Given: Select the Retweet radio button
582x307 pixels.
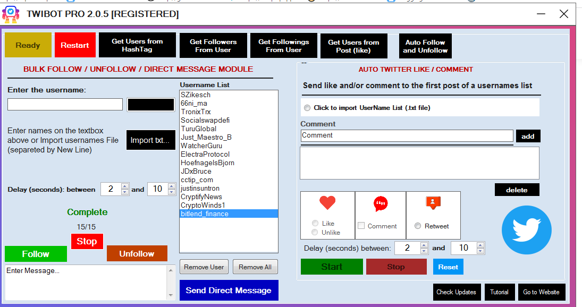Looking at the screenshot, I should pyautogui.click(x=418, y=226).
